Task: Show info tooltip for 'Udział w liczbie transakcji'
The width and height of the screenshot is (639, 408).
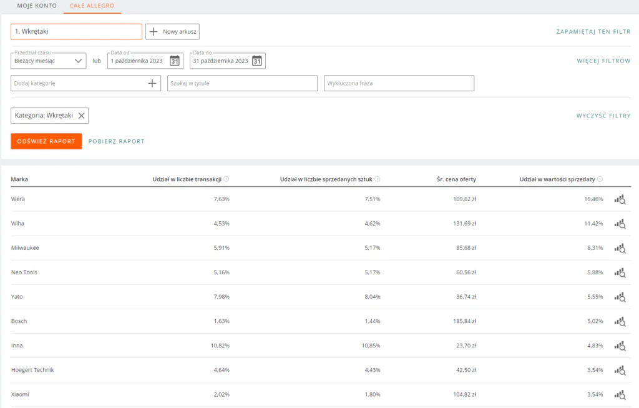Action: (227, 179)
